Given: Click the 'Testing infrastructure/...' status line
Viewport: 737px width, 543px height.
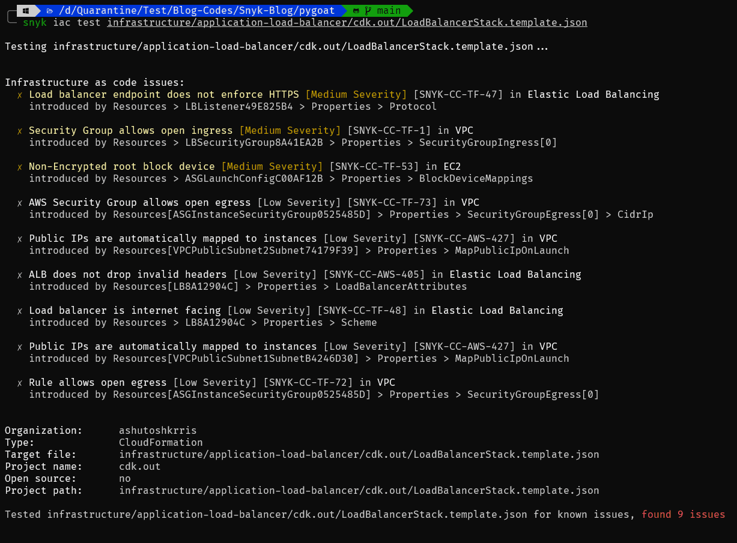Looking at the screenshot, I should coord(276,46).
